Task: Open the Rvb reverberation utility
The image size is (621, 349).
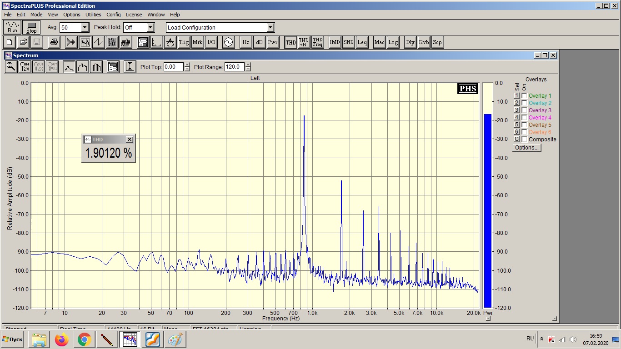Action: (x=424, y=42)
